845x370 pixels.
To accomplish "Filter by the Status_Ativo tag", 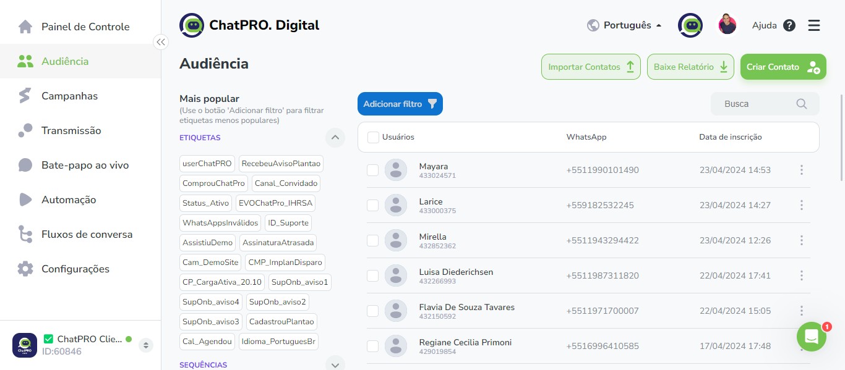I will [x=206, y=203].
